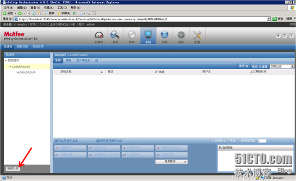Click the 部署代理 action button
The image size is (296, 181).
(x=71, y=155)
